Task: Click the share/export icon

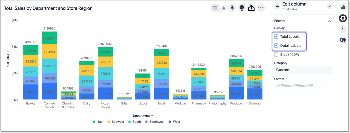Action: pos(251,8)
